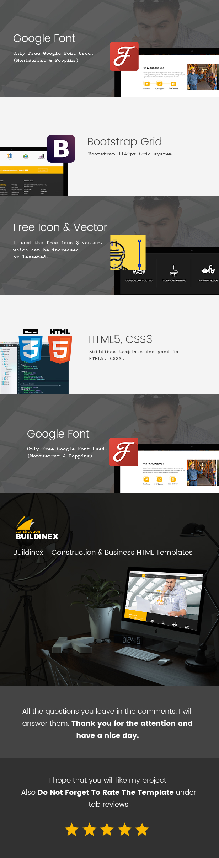Click the yellow hard-hat worker vector icon

[x=128, y=252]
